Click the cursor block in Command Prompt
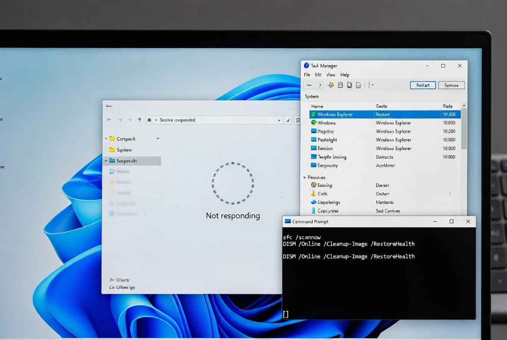This screenshot has width=507, height=340. (286, 314)
